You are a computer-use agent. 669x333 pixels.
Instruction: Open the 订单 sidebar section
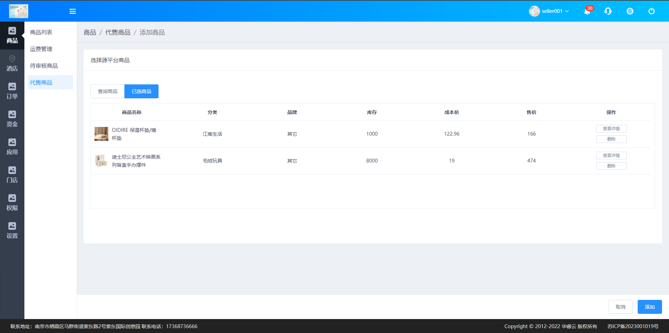click(12, 91)
